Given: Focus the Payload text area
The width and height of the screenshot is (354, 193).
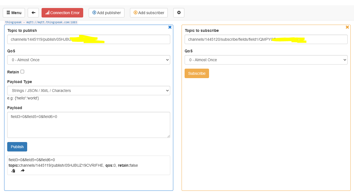Looking at the screenshot, I should 89,125.
